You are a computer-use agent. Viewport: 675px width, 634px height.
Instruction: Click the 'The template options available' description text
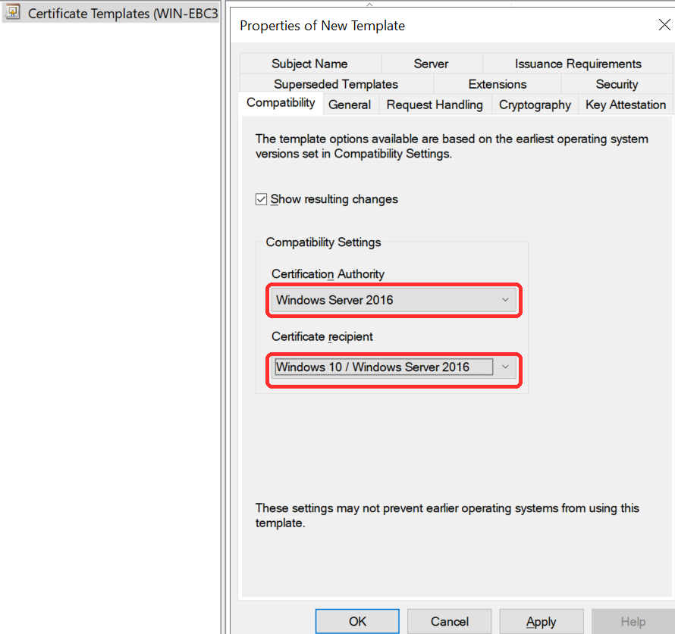[x=451, y=146]
